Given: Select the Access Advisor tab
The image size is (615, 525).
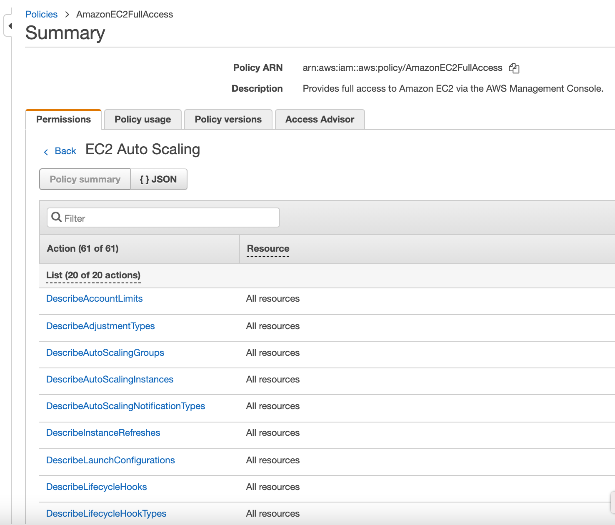Looking at the screenshot, I should click(320, 120).
